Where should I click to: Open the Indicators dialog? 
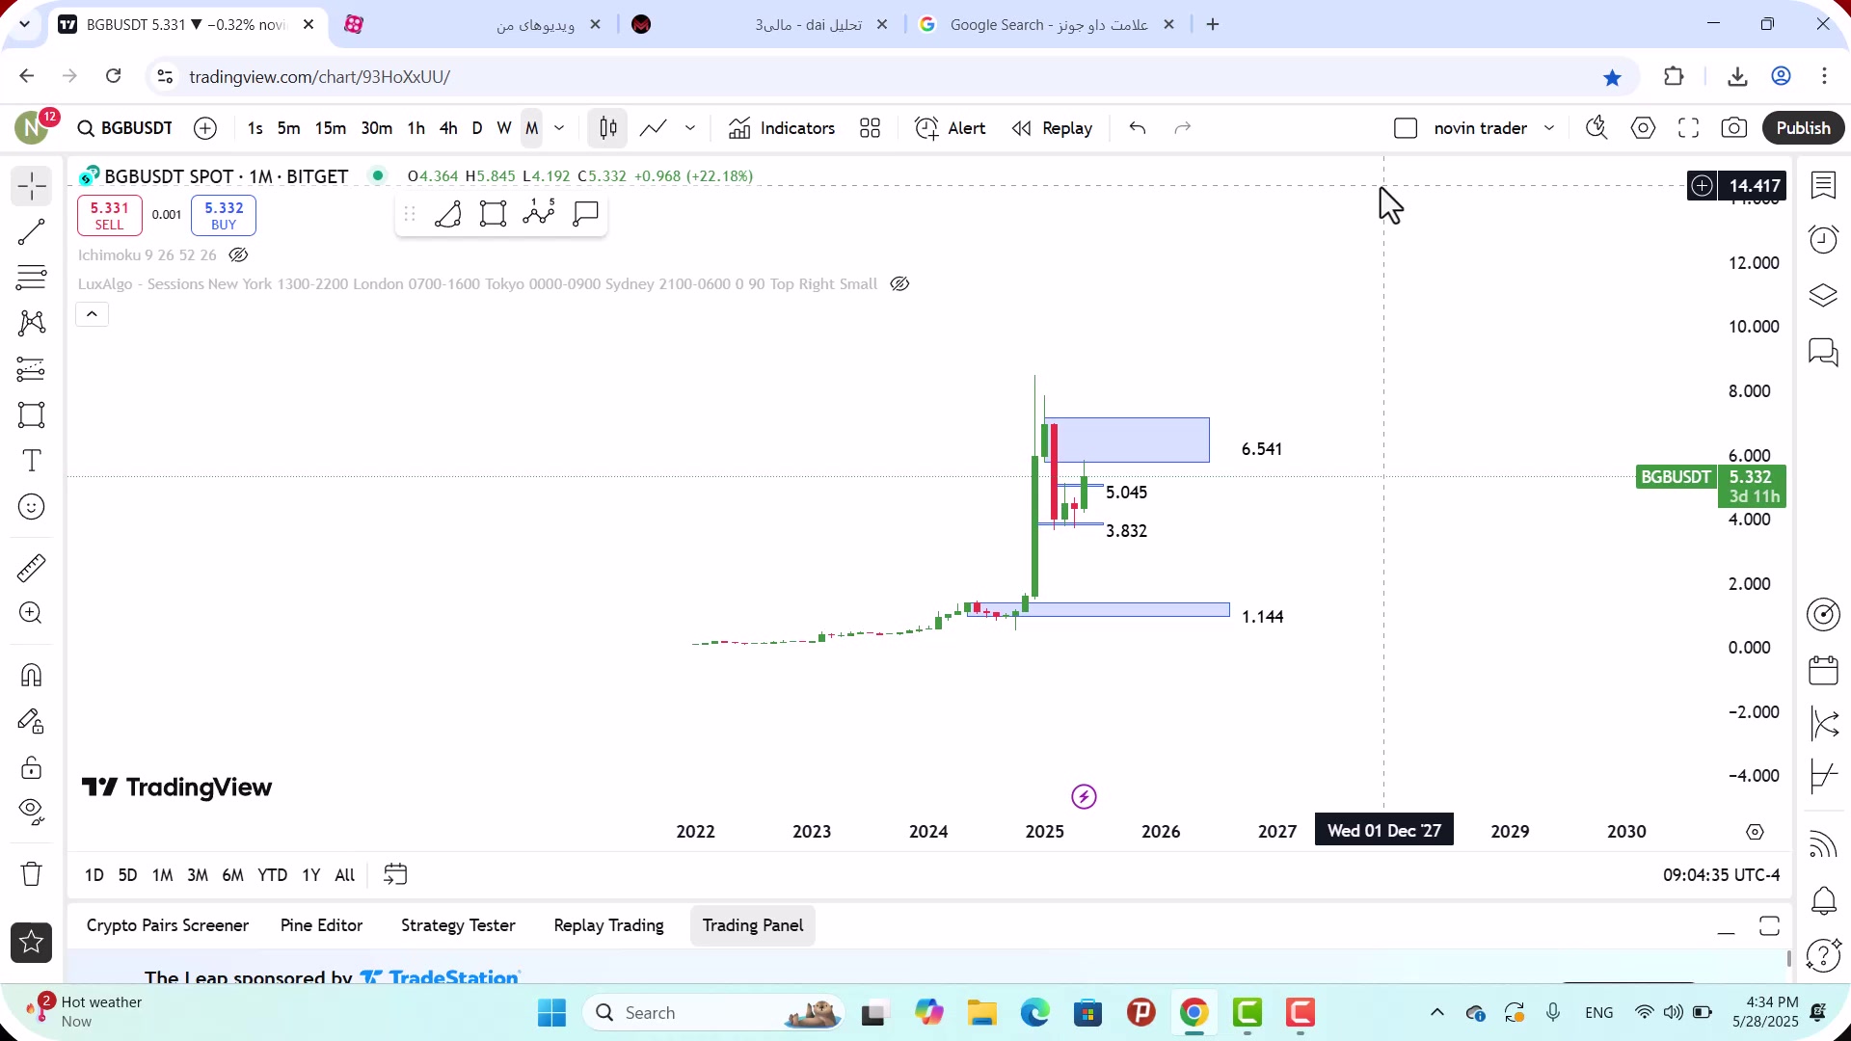click(782, 128)
